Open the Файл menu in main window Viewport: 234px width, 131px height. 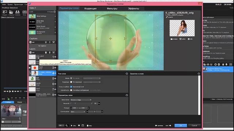click(x=4, y=5)
